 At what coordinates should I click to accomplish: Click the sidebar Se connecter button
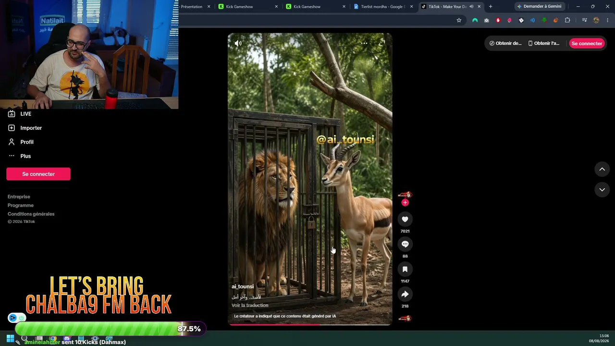38,174
